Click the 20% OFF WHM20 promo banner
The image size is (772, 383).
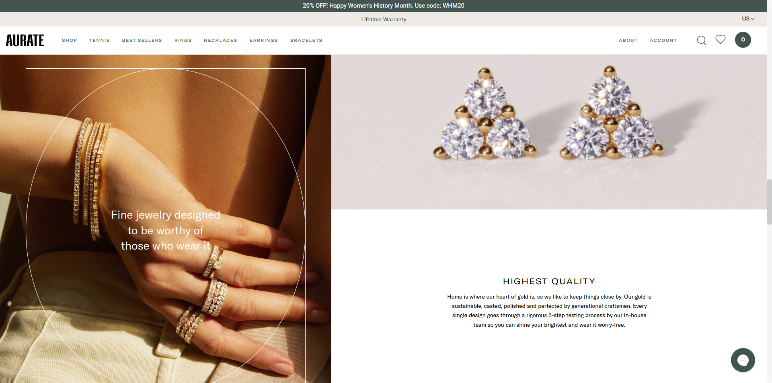point(384,6)
